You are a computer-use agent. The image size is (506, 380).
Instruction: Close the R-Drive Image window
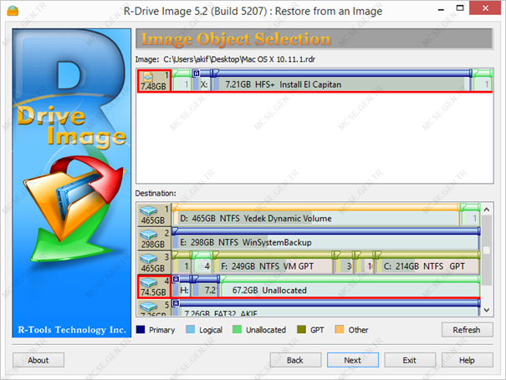click(485, 8)
